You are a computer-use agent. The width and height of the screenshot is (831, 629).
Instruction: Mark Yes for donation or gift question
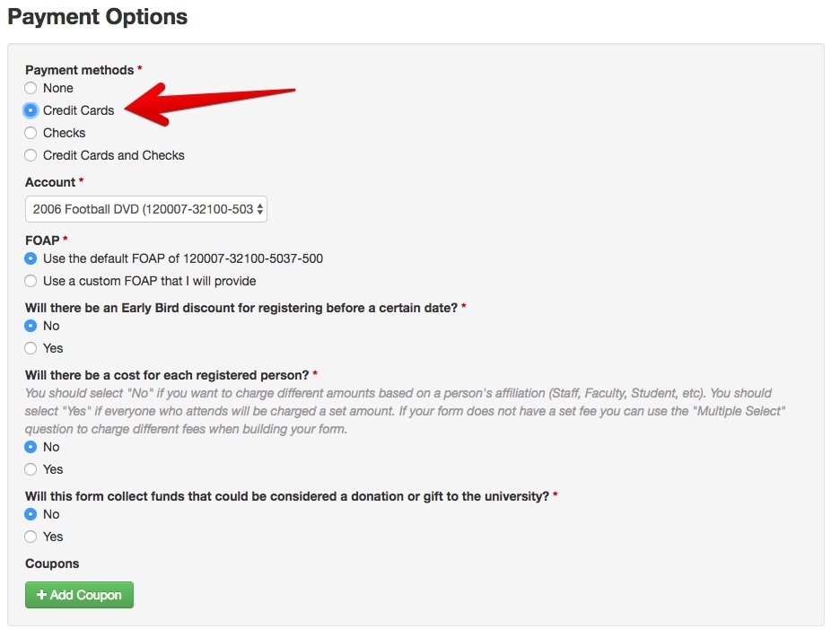tap(31, 537)
